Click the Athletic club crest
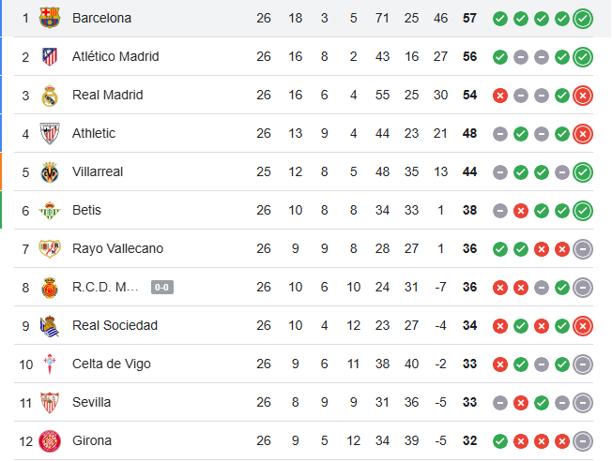The height and width of the screenshot is (461, 612). pyautogui.click(x=50, y=134)
